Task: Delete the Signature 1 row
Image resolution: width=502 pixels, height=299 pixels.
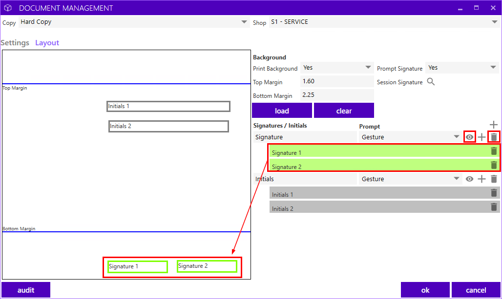Action: (x=494, y=151)
